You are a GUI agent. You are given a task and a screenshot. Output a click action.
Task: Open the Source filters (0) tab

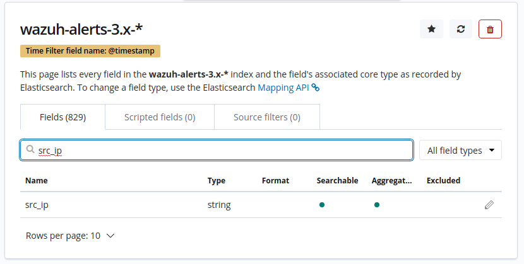coord(267,117)
